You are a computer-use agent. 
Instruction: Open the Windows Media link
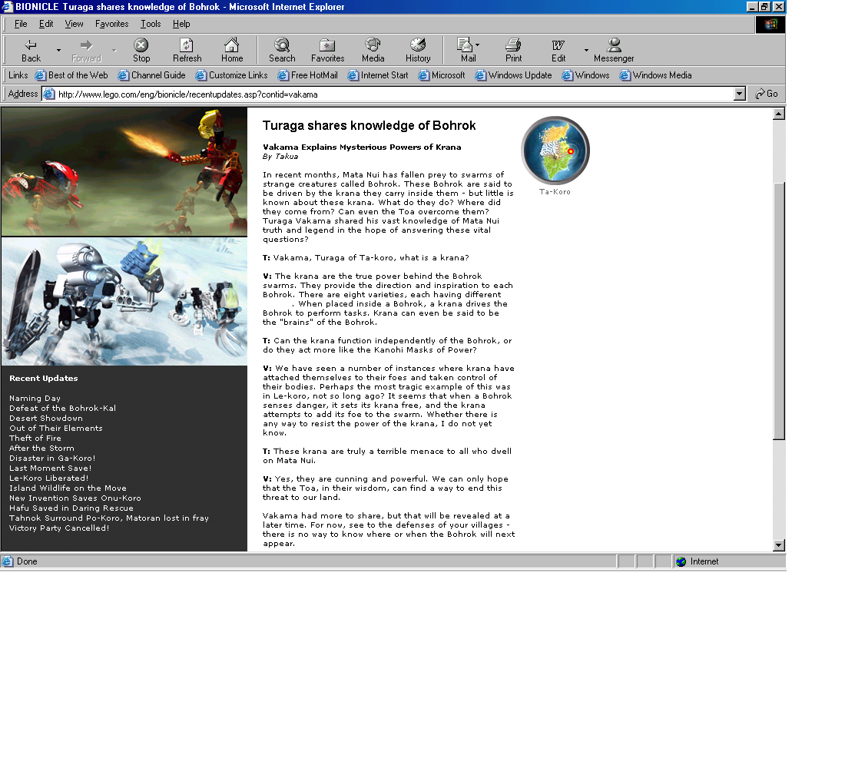656,75
